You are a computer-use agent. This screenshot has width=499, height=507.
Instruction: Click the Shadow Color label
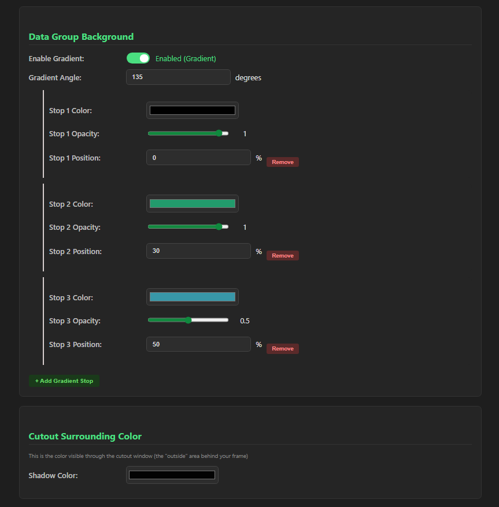pyautogui.click(x=53, y=475)
